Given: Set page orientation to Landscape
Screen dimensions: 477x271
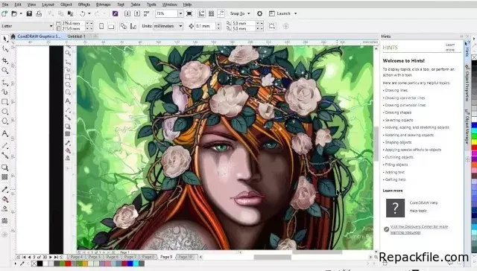Looking at the screenshot, I should pyautogui.click(x=111, y=26).
